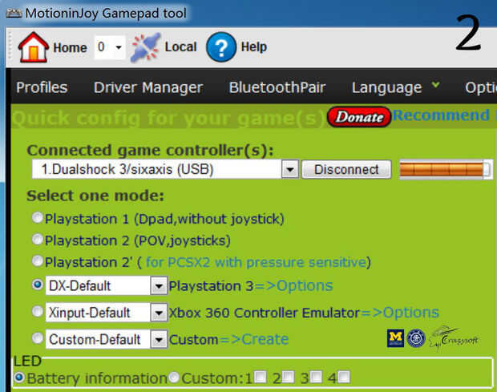This screenshot has height=392, width=497.
Task: Click the orange controller battery level bar
Action: [x=446, y=169]
